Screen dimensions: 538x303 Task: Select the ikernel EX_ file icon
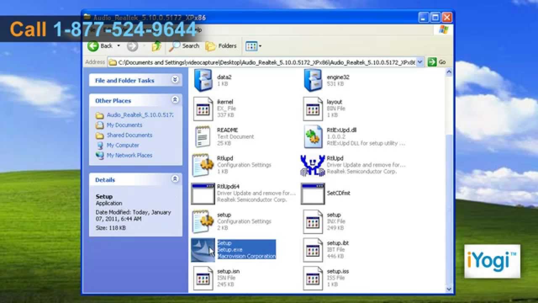coord(203,109)
